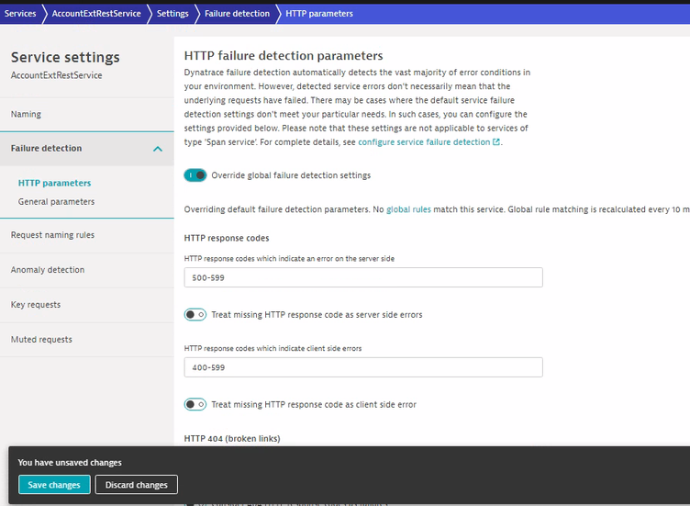Viewport: 690px width, 506px height.
Task: Select HTTP parameters in sidebar
Action: [x=54, y=184]
